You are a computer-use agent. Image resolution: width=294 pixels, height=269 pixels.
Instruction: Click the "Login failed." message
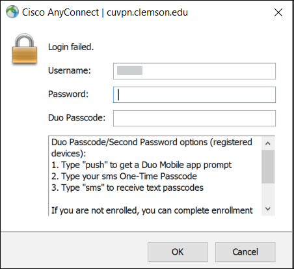click(x=71, y=47)
